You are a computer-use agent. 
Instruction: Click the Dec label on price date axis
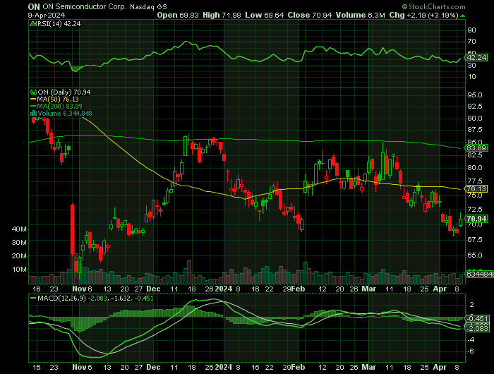pos(153,289)
